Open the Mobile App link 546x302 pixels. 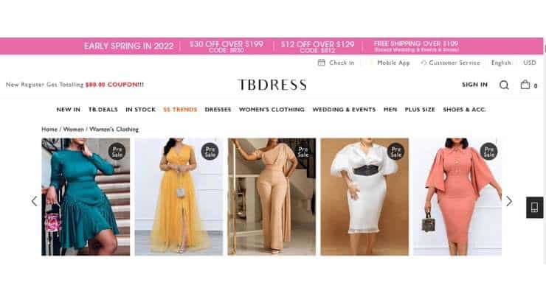click(x=393, y=63)
